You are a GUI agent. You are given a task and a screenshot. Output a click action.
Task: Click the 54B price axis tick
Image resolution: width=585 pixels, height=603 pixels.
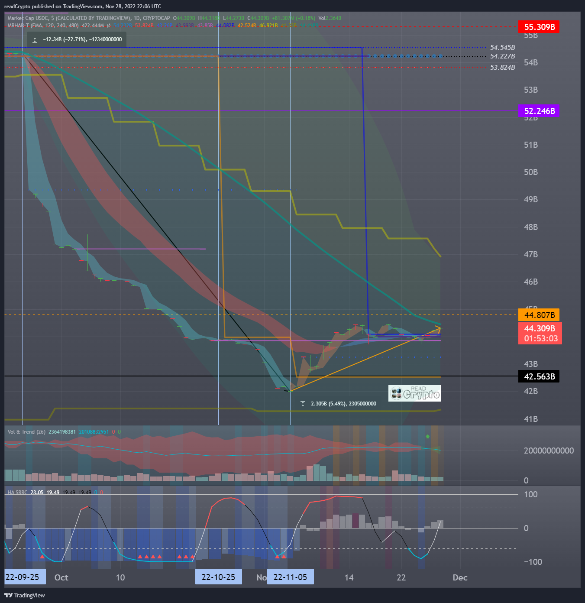(x=531, y=62)
